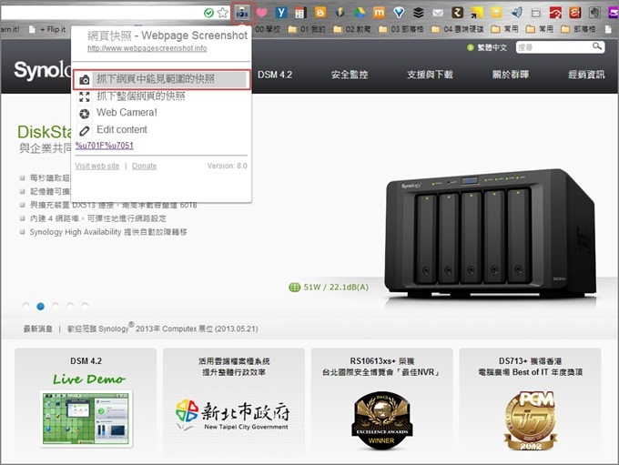619x465 pixels.
Task: Open the 00 學校 bookmark folder
Action: point(268,29)
